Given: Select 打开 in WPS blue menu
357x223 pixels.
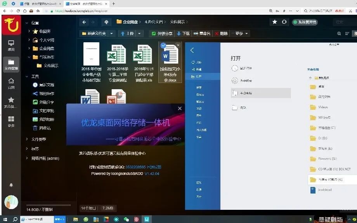Looking at the screenshot, I should pyautogui.click(x=203, y=76).
